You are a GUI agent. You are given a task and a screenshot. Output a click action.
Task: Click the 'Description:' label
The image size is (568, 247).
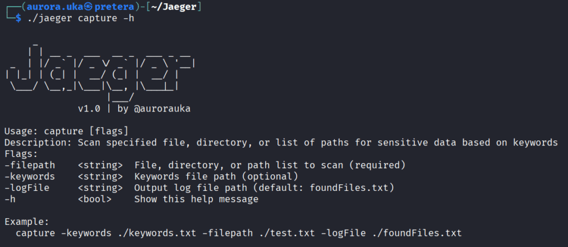click(x=38, y=143)
